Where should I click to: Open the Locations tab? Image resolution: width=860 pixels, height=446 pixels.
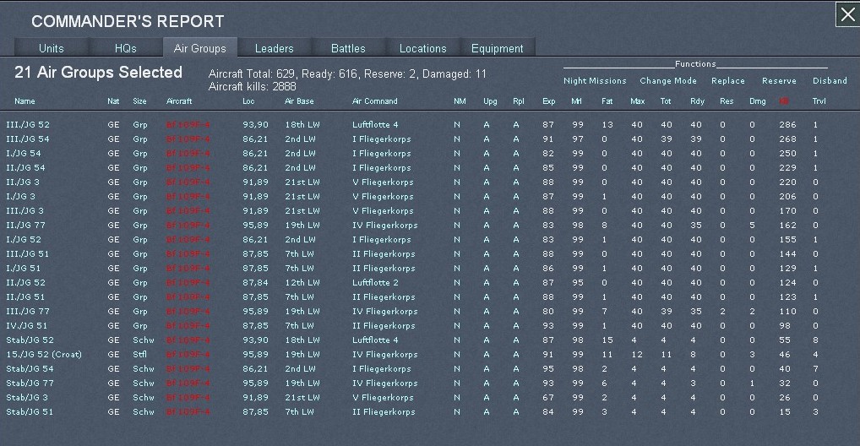422,48
